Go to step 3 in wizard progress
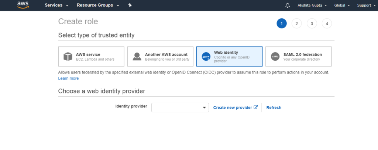The height and width of the screenshot is (150, 378). click(312, 24)
